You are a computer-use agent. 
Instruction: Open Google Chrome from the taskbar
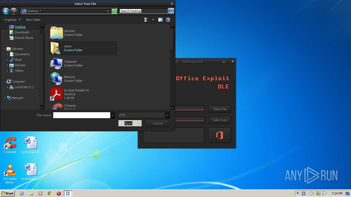click(x=50, y=193)
